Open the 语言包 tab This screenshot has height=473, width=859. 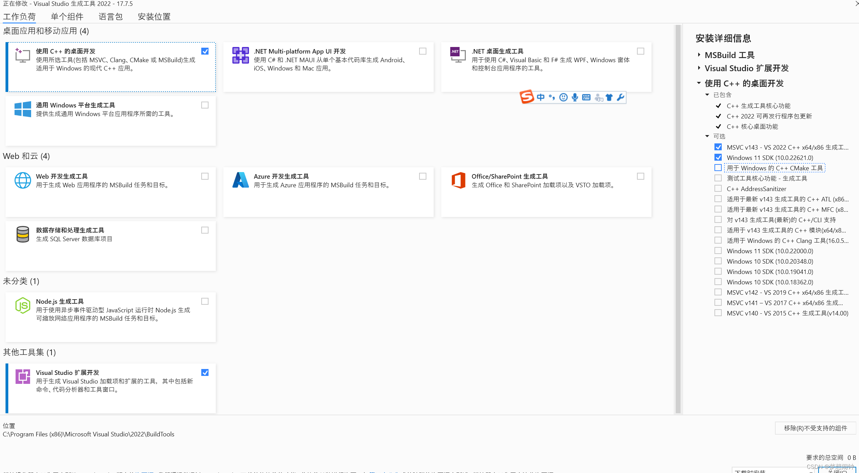coord(110,16)
